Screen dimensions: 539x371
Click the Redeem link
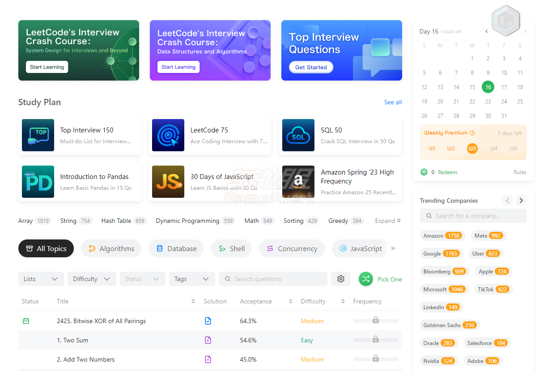pos(447,172)
